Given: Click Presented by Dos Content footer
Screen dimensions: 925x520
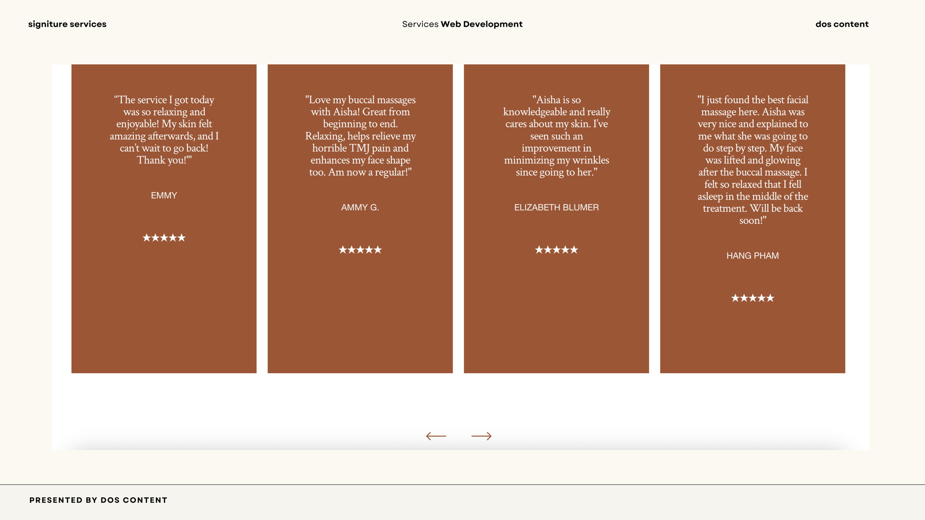Looking at the screenshot, I should (x=98, y=500).
